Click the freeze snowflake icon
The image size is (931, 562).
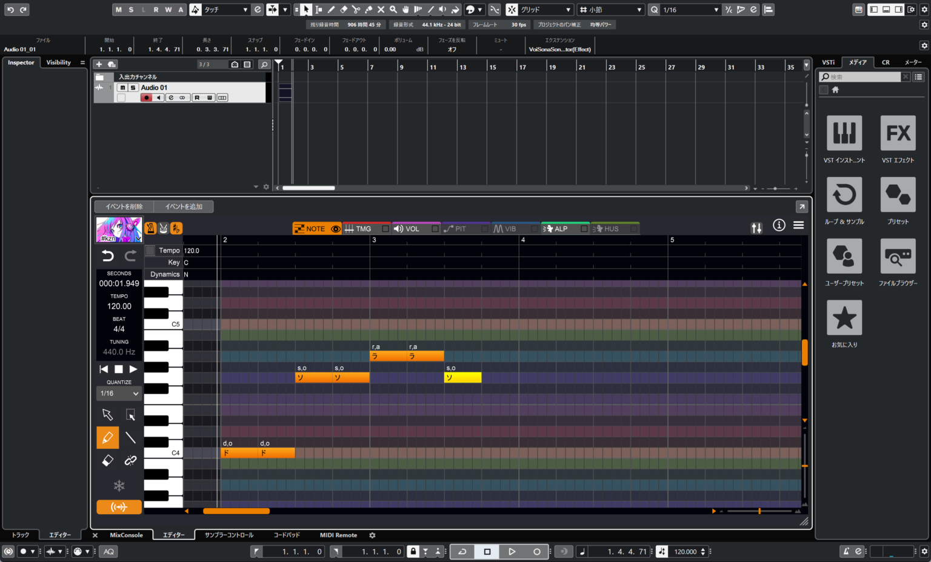pyautogui.click(x=119, y=486)
